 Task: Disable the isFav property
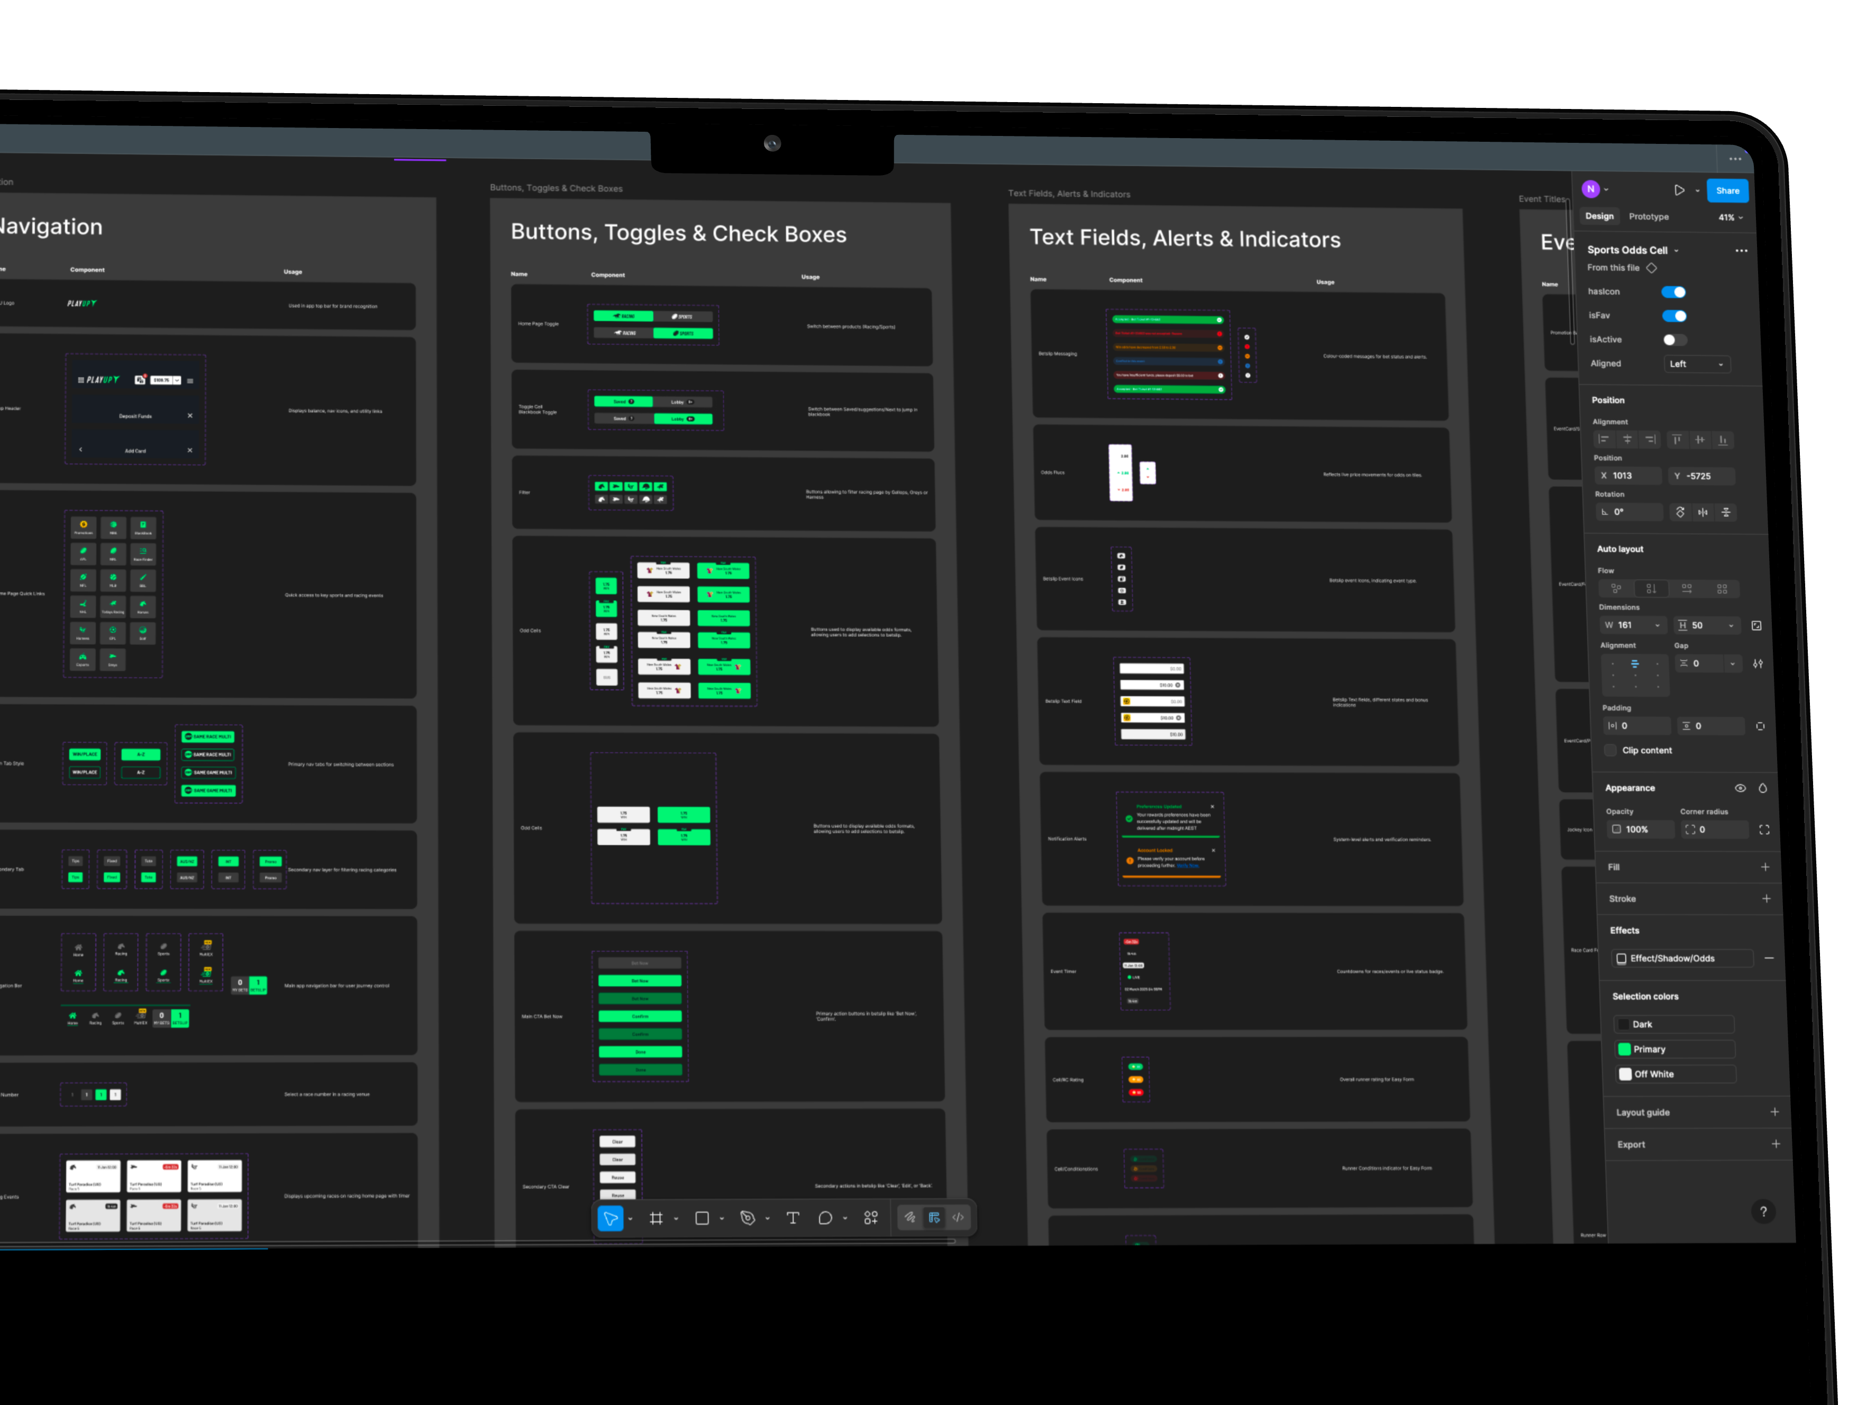[x=1674, y=315]
